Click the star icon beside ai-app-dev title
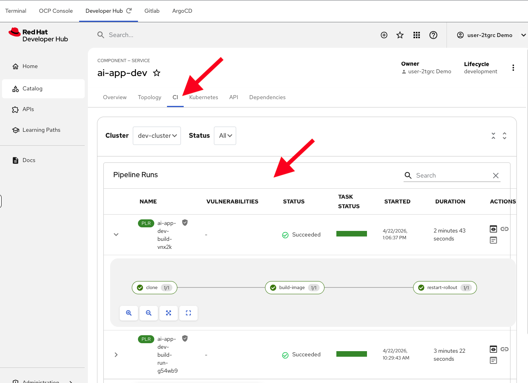This screenshot has height=383, width=528. click(157, 73)
